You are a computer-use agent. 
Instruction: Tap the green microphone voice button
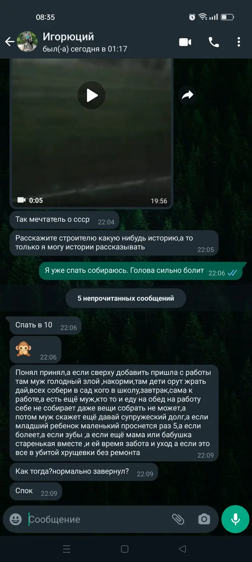tap(235, 519)
